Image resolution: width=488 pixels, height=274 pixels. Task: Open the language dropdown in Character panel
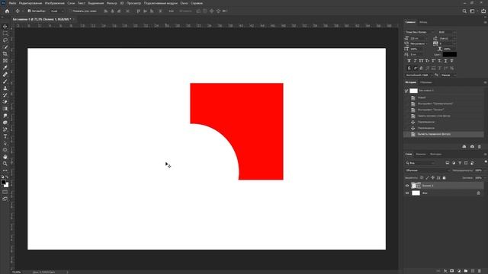pos(418,75)
